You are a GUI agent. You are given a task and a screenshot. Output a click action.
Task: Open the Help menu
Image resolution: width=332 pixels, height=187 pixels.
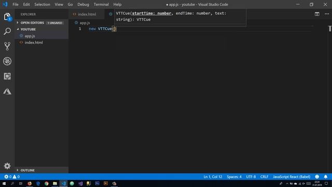click(117, 4)
